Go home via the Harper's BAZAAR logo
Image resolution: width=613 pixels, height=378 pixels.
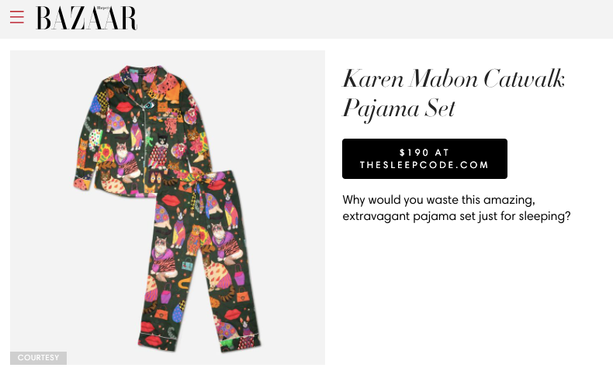(86, 18)
